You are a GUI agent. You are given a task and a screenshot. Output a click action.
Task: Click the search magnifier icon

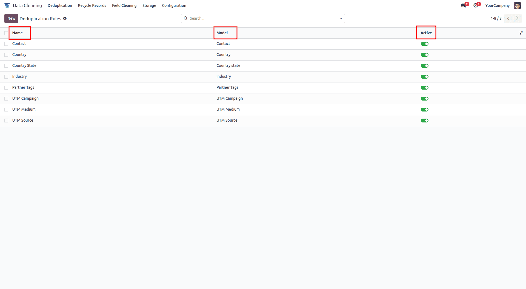(x=186, y=18)
